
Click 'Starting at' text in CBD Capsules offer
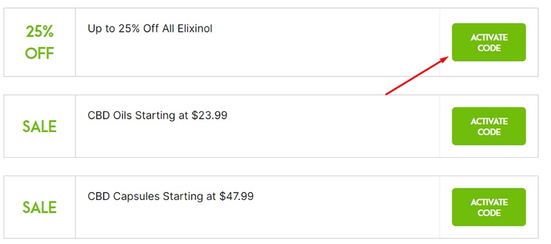(190, 196)
